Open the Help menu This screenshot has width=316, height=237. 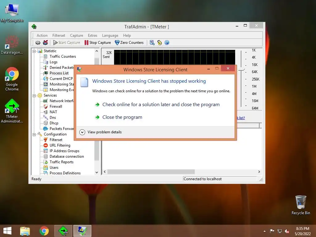coord(127,35)
